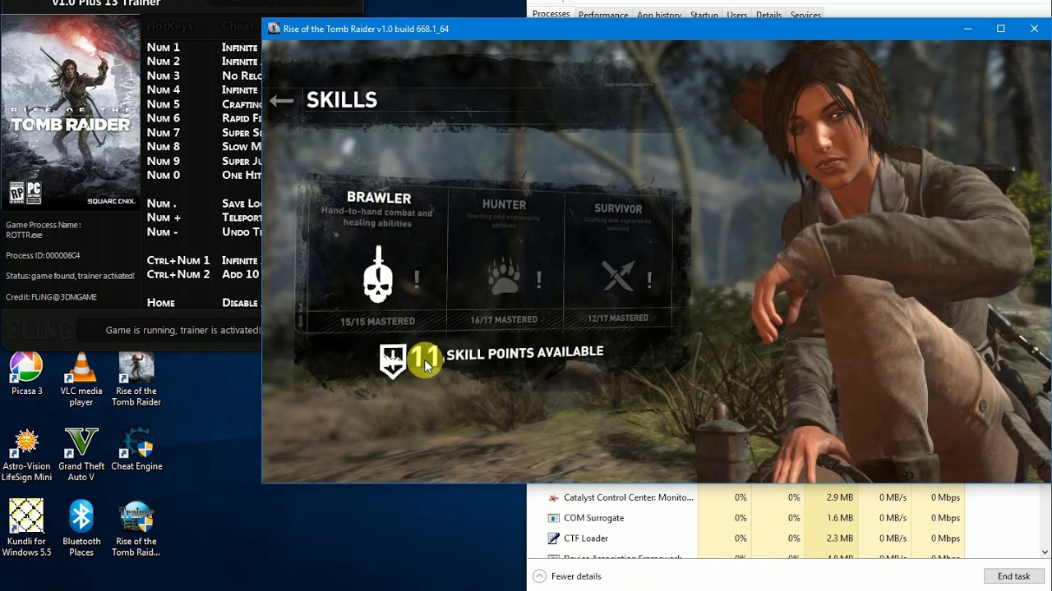Select the Brawler skull icon
Screen dimensions: 1052x591
coord(378,274)
